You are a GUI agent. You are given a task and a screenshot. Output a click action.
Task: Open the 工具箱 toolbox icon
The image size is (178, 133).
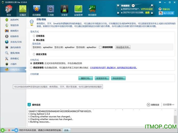[x=50, y=10]
